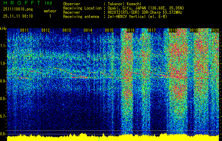The height and width of the screenshot is (141, 222).
Task: Click the yellow signal level graph
Action: pos(113,138)
